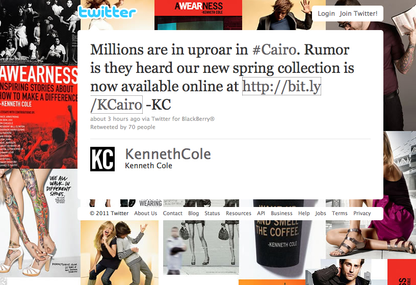416x285 pixels.
Task: Open Resources in the footer
Action: click(238, 213)
